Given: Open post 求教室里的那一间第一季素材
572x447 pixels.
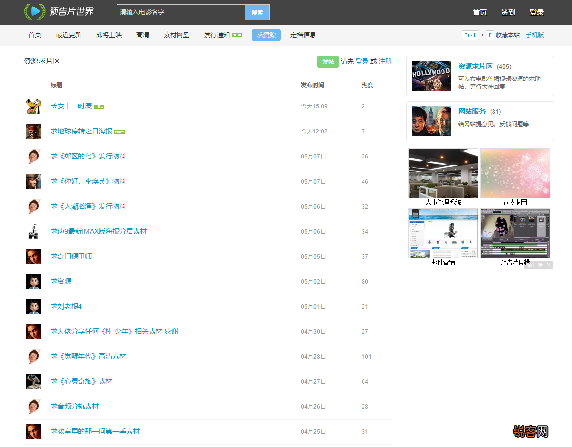Looking at the screenshot, I should point(95,432).
